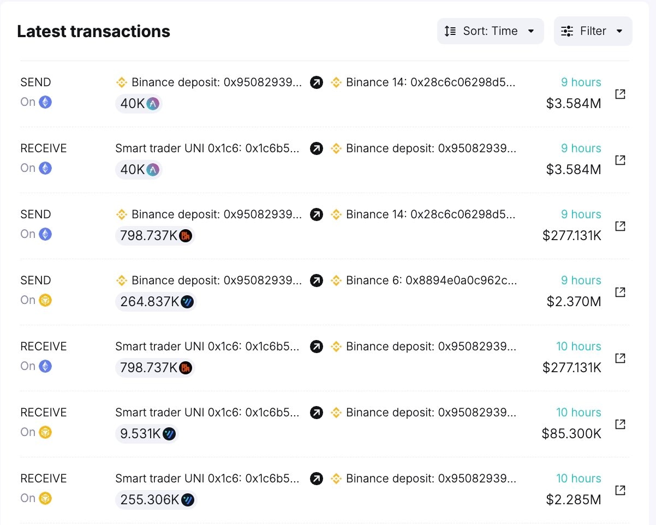The height and width of the screenshot is (525, 656).
Task: Click the token icon next to 264.837K
Action: pyautogui.click(x=185, y=302)
